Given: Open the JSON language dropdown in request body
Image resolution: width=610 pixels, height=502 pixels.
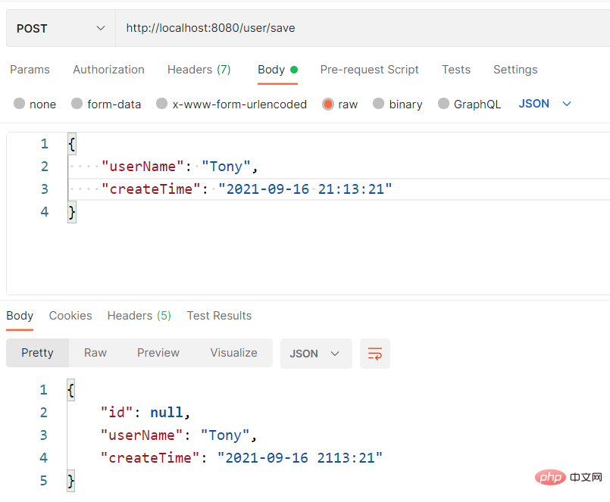Looking at the screenshot, I should click(544, 104).
